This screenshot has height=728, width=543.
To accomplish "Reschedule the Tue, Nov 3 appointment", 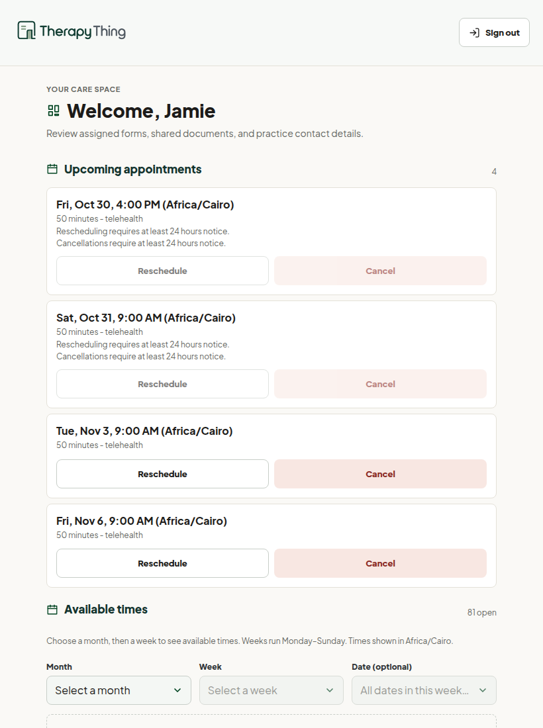I will click(x=163, y=474).
